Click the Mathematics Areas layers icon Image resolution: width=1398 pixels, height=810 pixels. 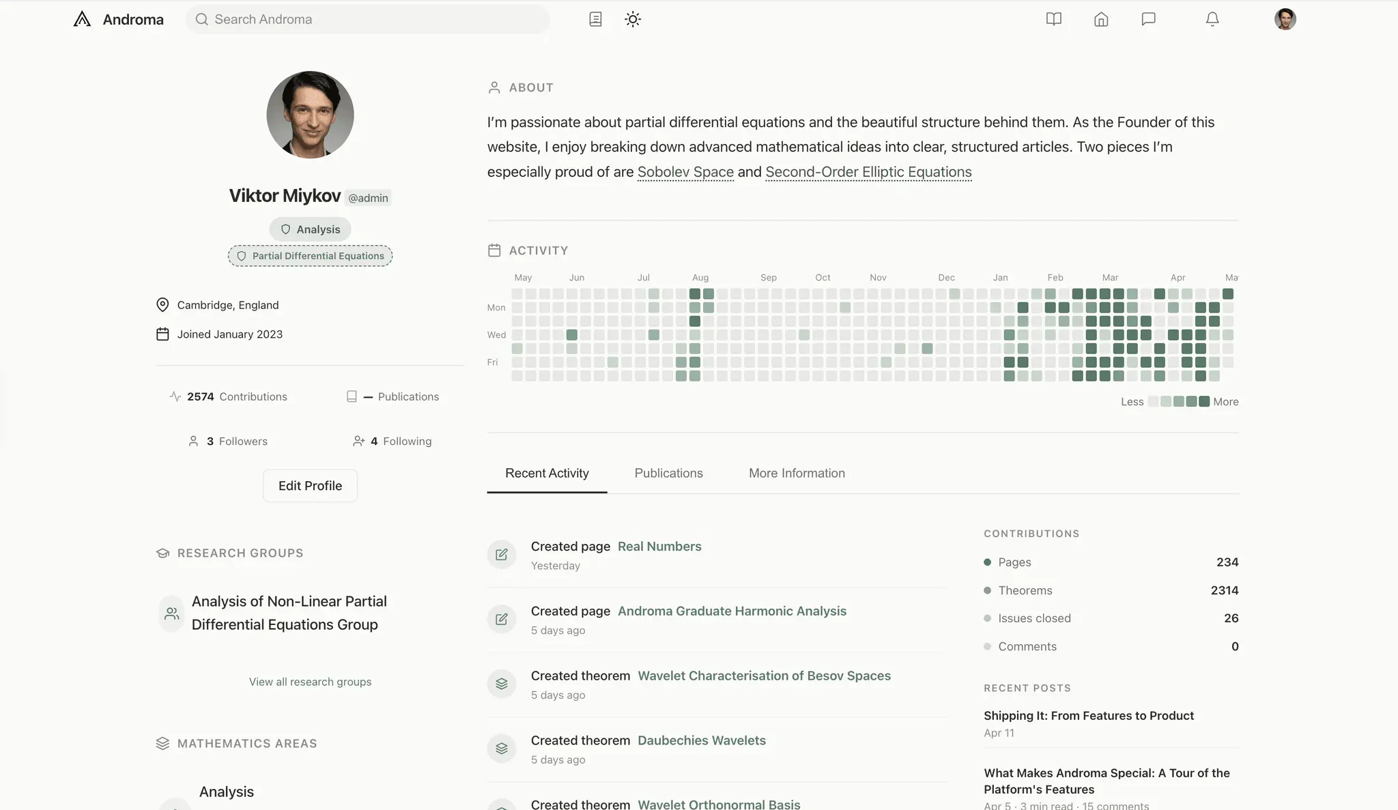[x=162, y=744]
